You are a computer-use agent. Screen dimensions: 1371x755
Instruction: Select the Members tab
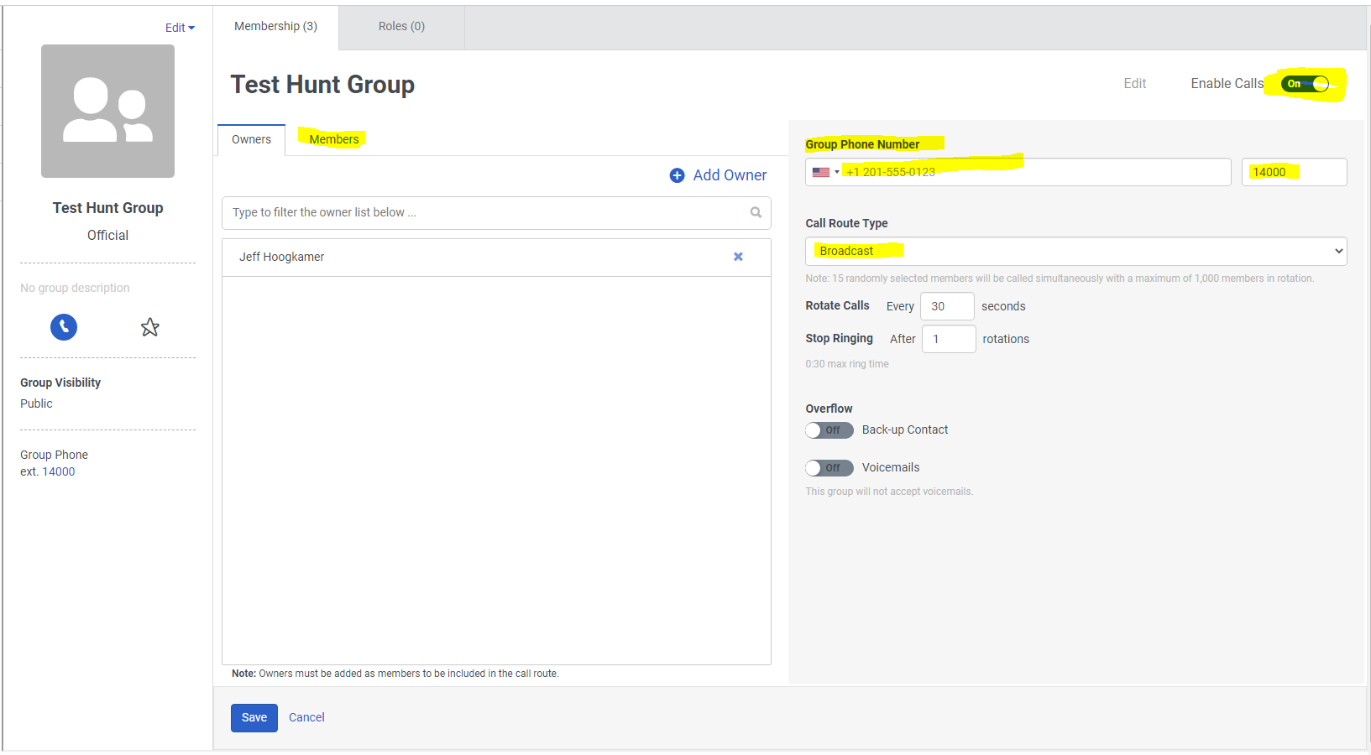pos(333,139)
